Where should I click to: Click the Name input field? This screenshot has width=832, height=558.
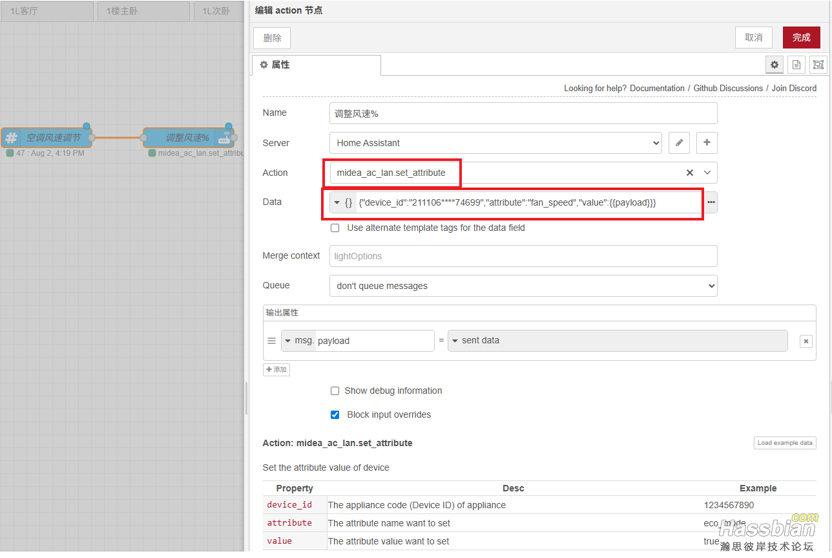(x=523, y=113)
